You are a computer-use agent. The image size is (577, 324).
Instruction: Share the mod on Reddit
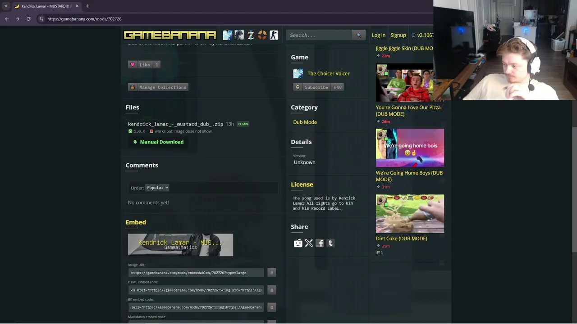tap(298, 243)
